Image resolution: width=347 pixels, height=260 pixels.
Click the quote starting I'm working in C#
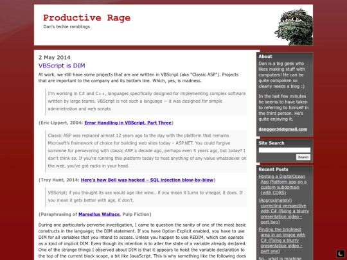[x=146, y=101]
